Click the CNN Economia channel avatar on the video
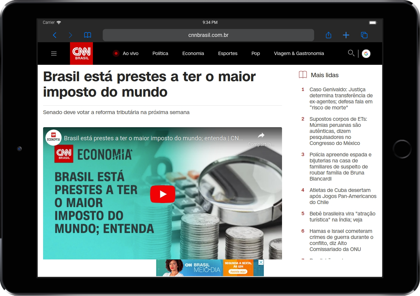Image resolution: width=420 pixels, height=296 pixels. 53,138
